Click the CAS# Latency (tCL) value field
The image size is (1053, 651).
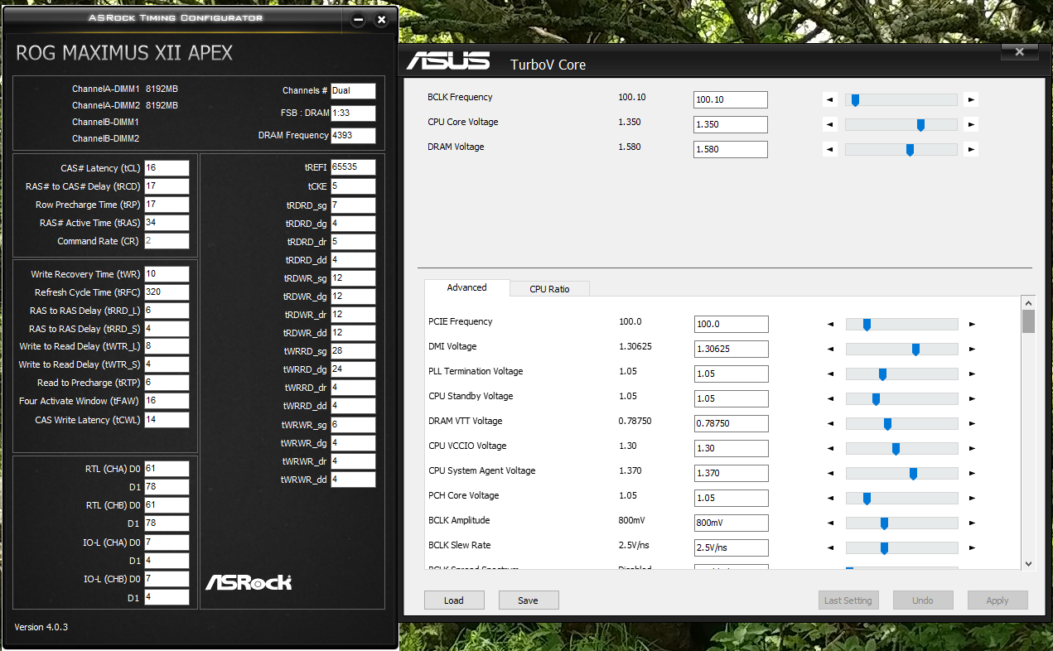coord(167,168)
